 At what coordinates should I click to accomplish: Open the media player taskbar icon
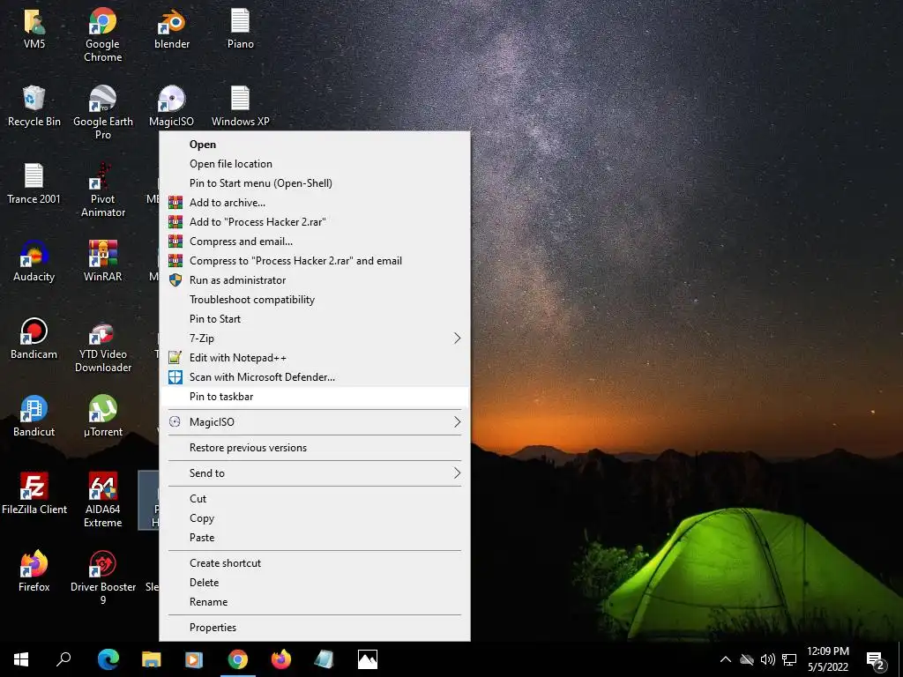[x=194, y=659]
